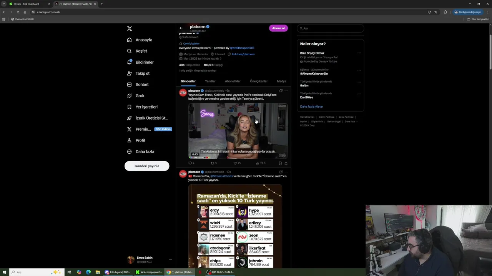
Task: Reload the page
Action: click(x=18, y=12)
